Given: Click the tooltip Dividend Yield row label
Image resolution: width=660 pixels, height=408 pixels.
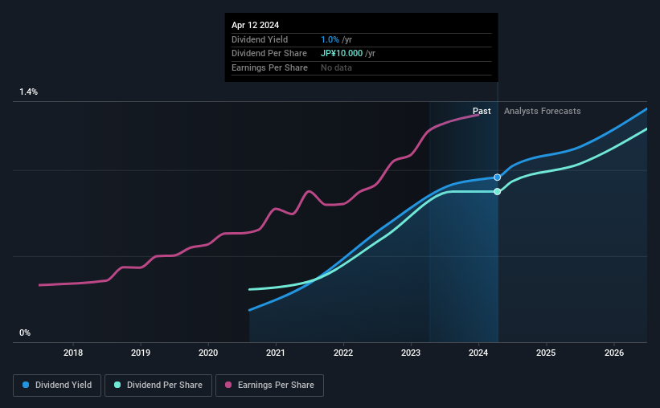Looking at the screenshot, I should 260,39.
